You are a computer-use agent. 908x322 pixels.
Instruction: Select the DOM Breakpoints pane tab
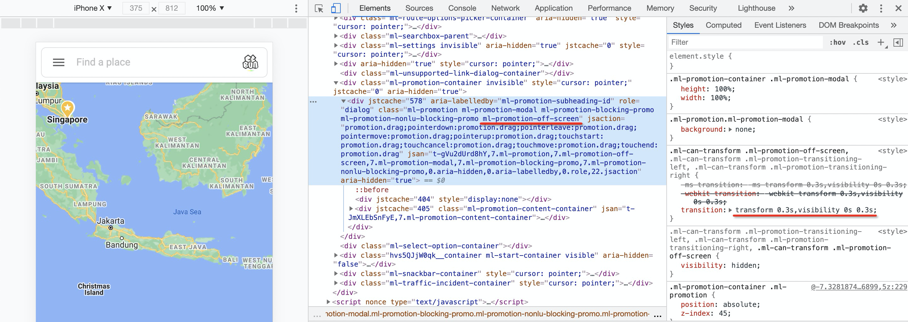(x=848, y=25)
